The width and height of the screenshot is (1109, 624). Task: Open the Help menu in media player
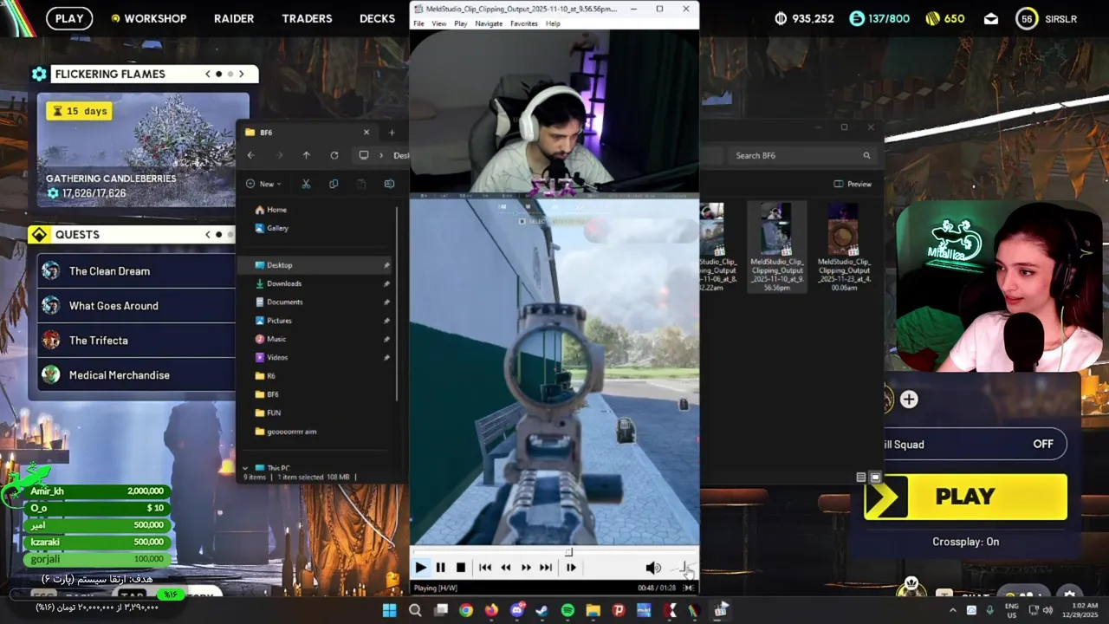coord(553,23)
